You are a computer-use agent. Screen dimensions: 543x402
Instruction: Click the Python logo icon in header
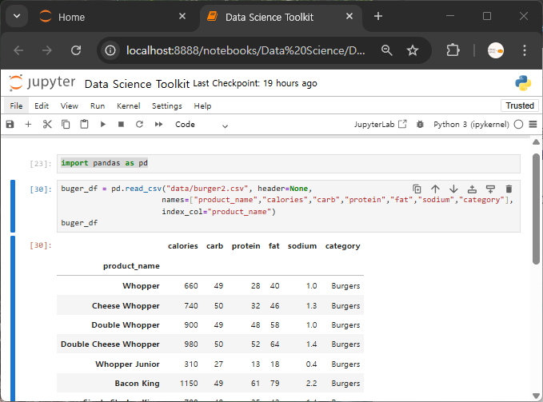pos(523,83)
